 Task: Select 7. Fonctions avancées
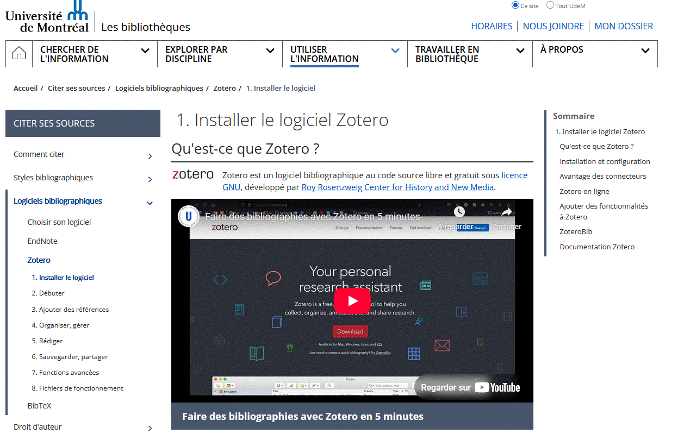[x=65, y=373]
